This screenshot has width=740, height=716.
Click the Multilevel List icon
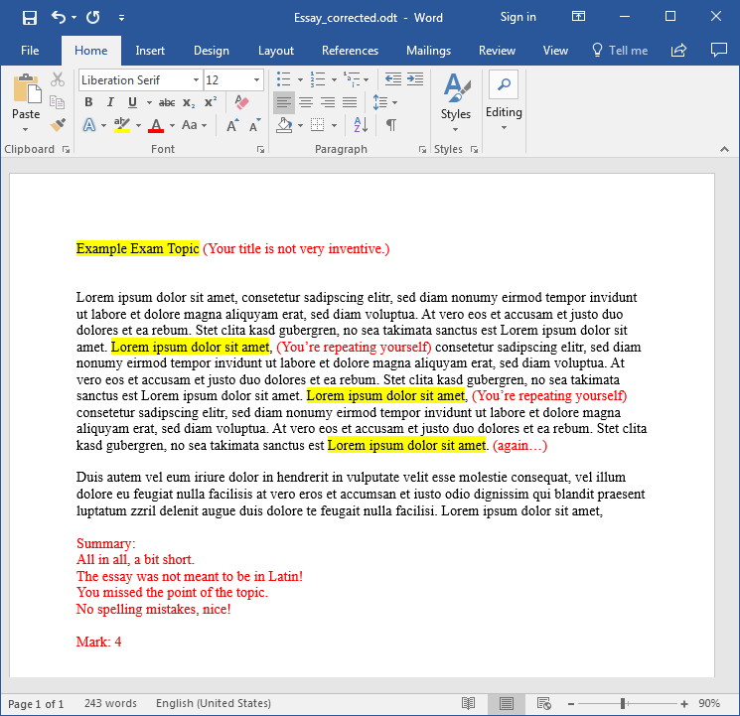coord(352,78)
